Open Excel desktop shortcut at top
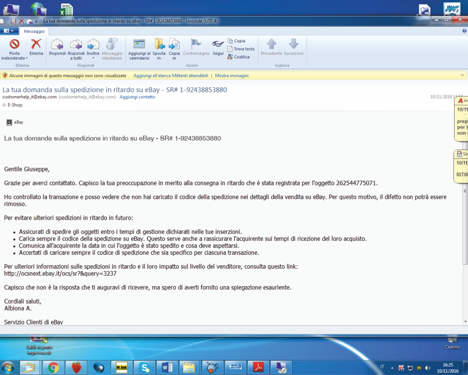The height and width of the screenshot is (375, 468). [x=66, y=9]
